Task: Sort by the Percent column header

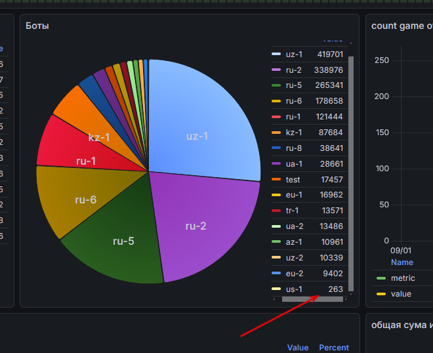Action: click(334, 348)
